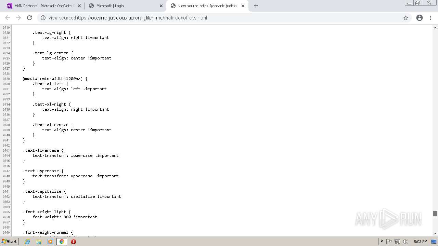Click 'text-transform: uppercase !important' line
The width and height of the screenshot is (438, 246).
76,176
